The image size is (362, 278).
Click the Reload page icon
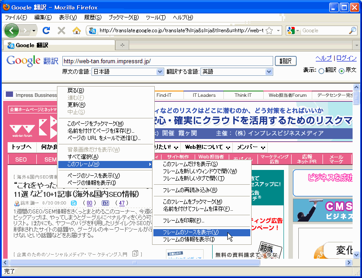(x=46, y=30)
